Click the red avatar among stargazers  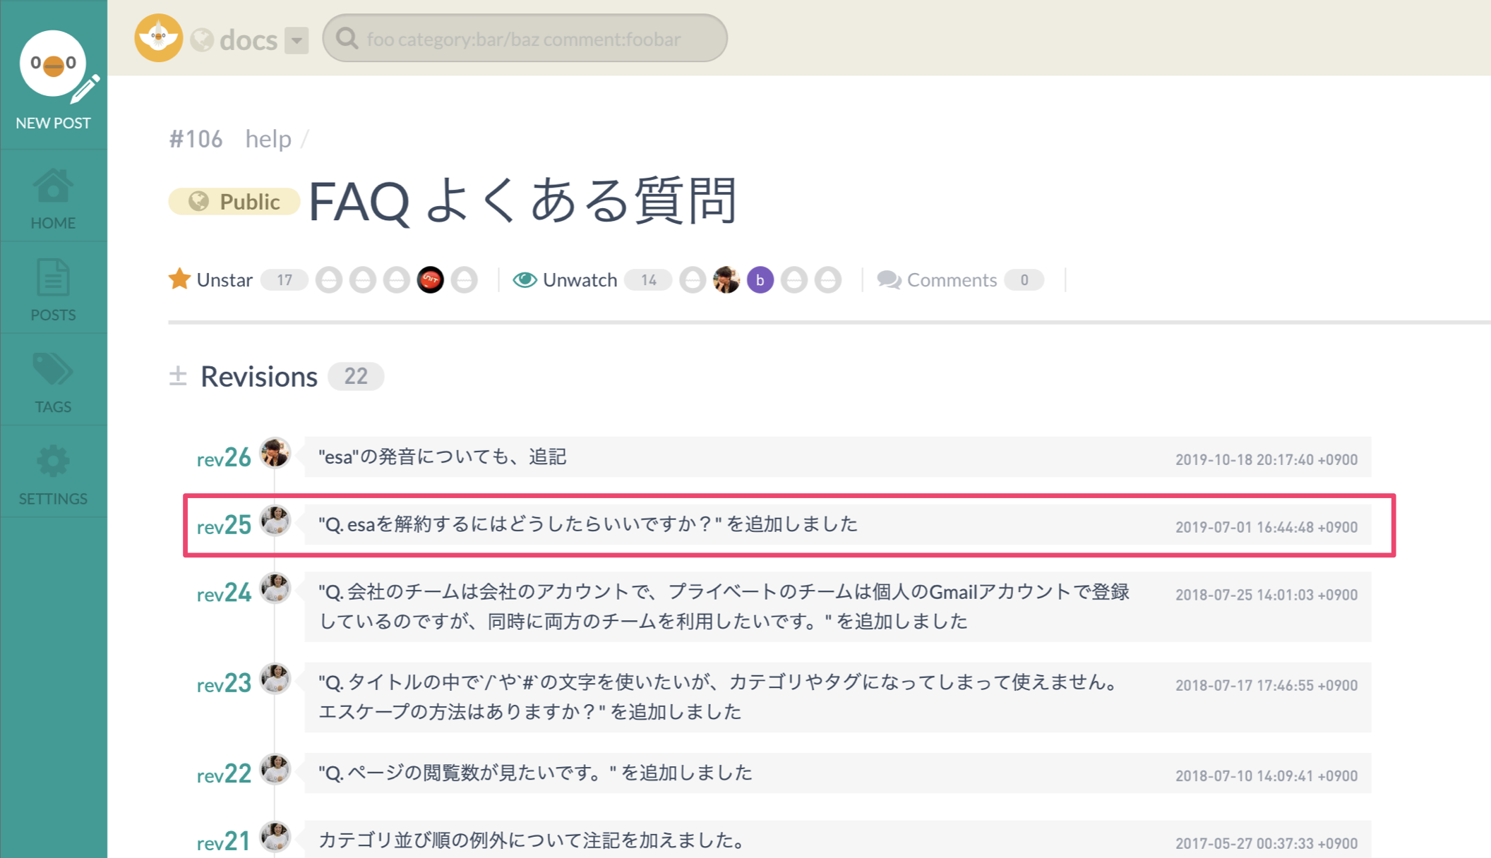coord(430,280)
